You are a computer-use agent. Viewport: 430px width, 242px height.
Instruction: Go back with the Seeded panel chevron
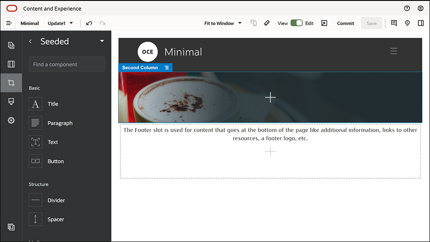tap(30, 41)
